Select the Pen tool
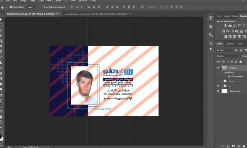The width and height of the screenshot is (247, 148). click(x=1, y=95)
